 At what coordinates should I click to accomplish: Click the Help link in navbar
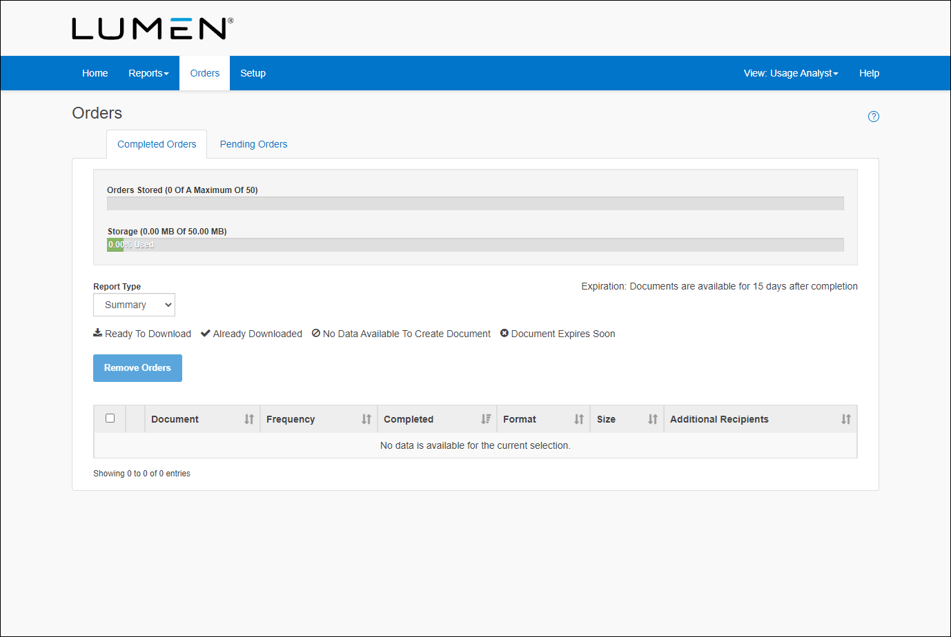(869, 73)
